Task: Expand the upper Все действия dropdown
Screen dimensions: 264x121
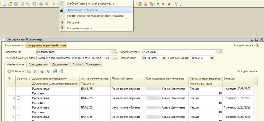Action: (243, 45)
